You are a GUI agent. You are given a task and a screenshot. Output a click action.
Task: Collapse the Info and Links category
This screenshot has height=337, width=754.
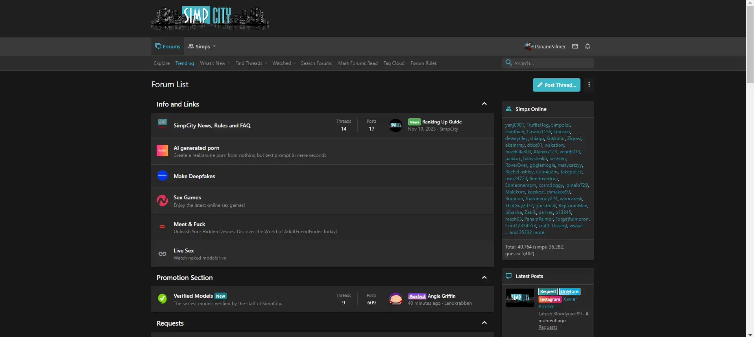point(484,104)
